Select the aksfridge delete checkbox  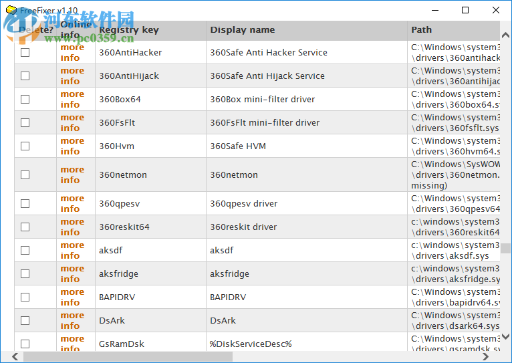coord(25,274)
